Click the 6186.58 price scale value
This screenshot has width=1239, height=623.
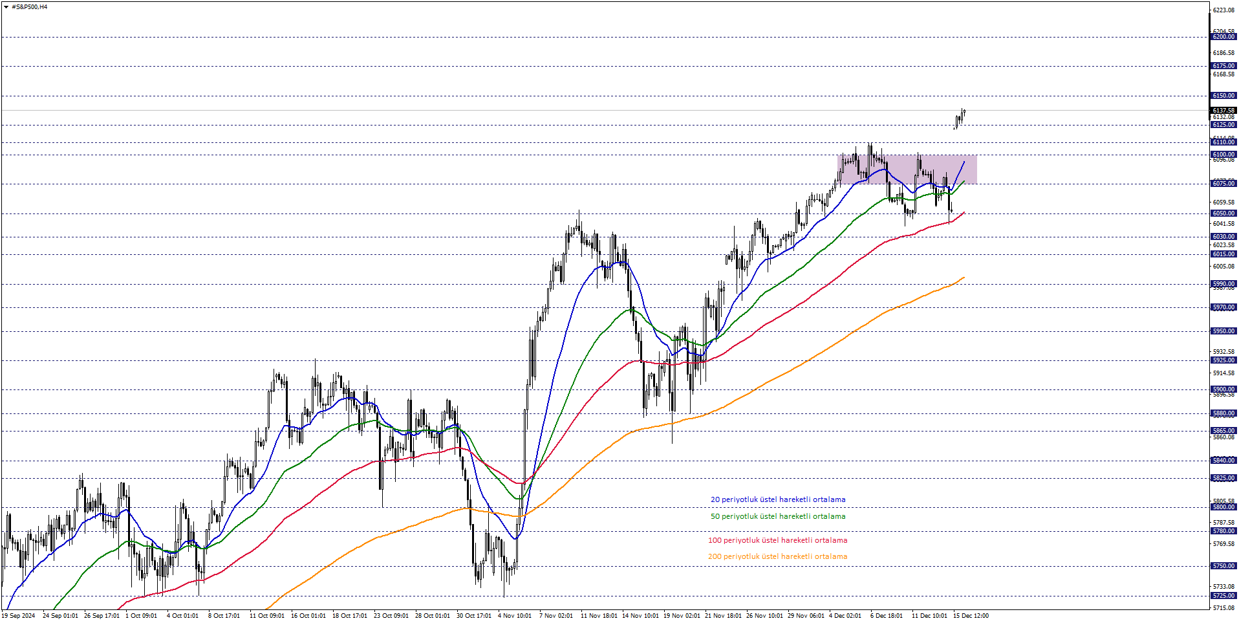[x=1223, y=53]
